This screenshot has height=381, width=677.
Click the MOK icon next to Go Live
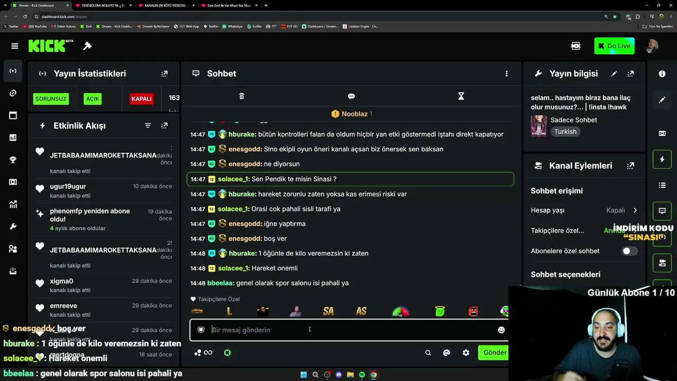(576, 46)
